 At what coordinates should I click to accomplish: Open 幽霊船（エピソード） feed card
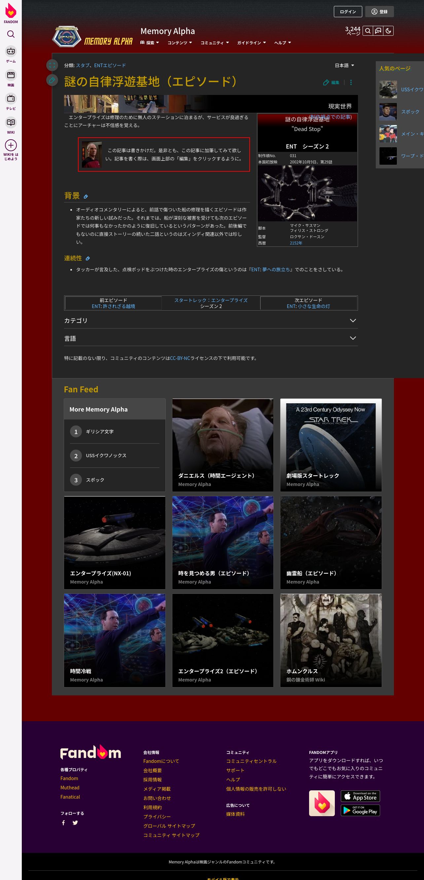[x=331, y=543]
